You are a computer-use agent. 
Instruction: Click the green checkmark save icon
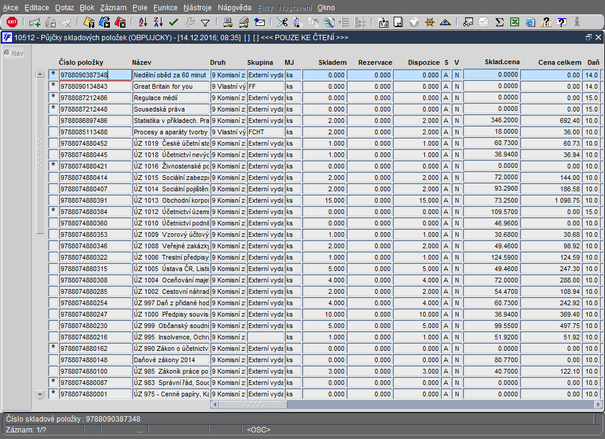click(x=173, y=22)
